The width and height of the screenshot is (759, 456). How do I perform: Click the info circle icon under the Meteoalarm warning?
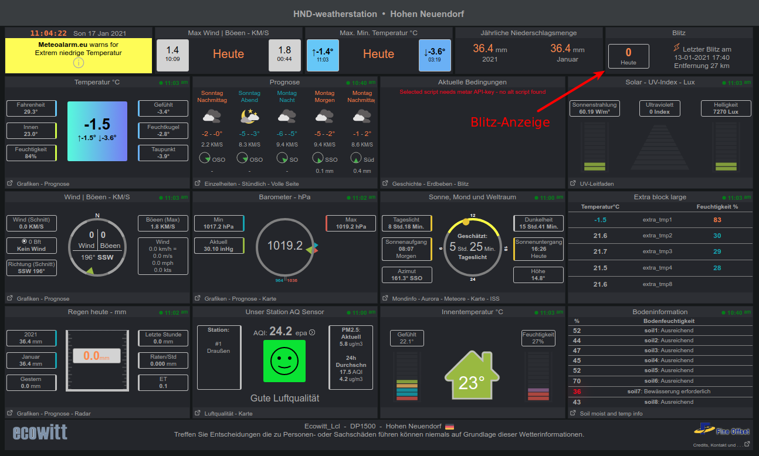click(x=79, y=63)
